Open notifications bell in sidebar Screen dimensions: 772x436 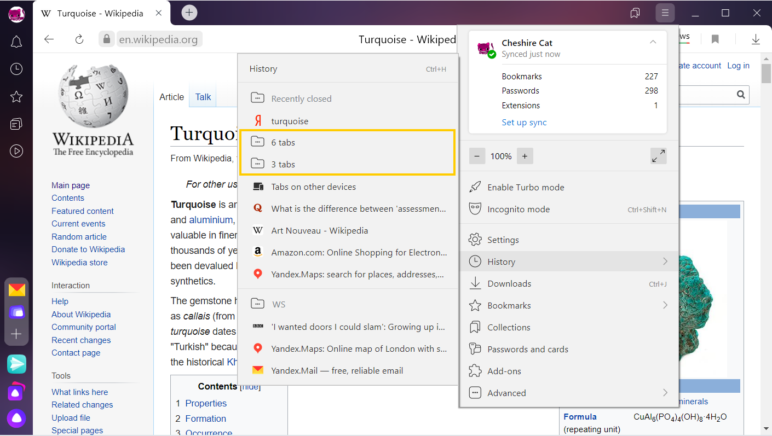[16, 42]
